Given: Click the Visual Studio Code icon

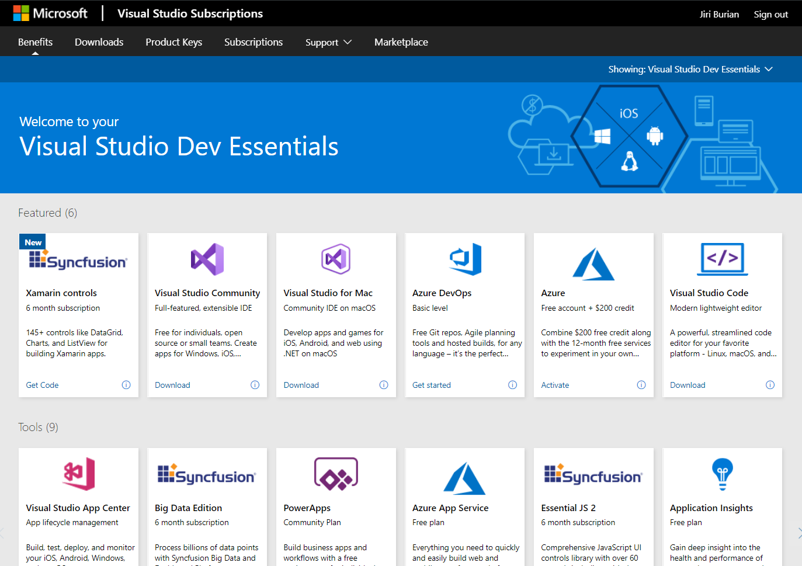Looking at the screenshot, I should (723, 259).
